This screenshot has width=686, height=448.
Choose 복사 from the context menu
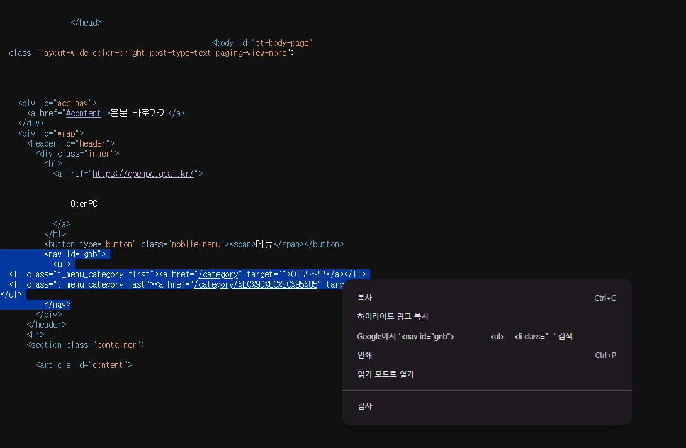point(486,298)
